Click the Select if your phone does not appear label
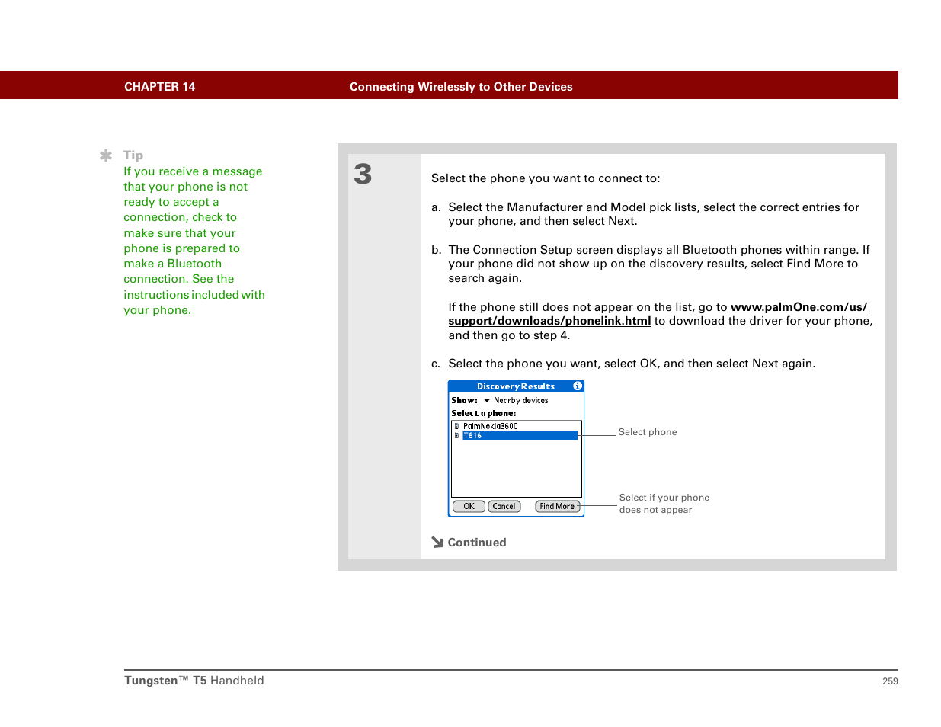The width and height of the screenshot is (941, 727). 664,504
